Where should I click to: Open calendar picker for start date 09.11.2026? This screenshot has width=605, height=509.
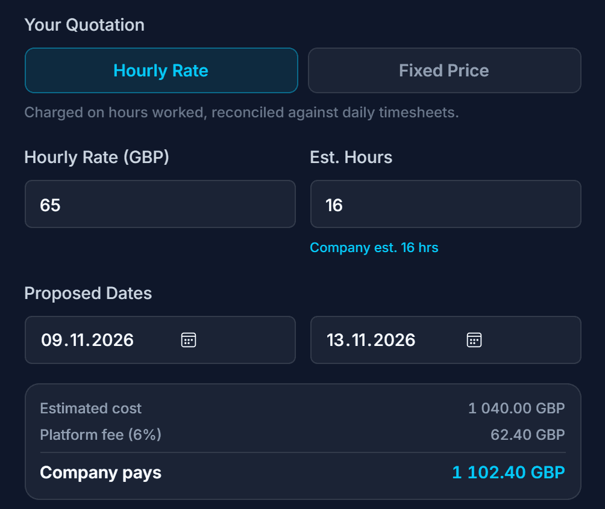click(189, 340)
